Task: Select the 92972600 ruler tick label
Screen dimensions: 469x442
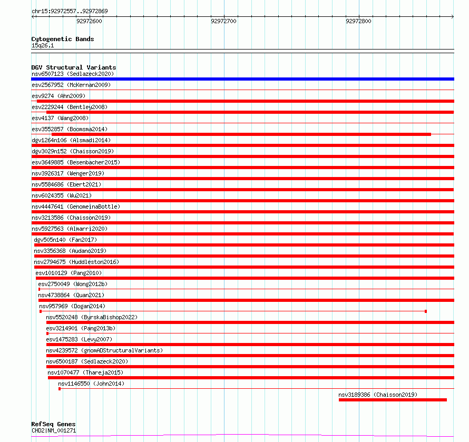Action: click(x=89, y=21)
